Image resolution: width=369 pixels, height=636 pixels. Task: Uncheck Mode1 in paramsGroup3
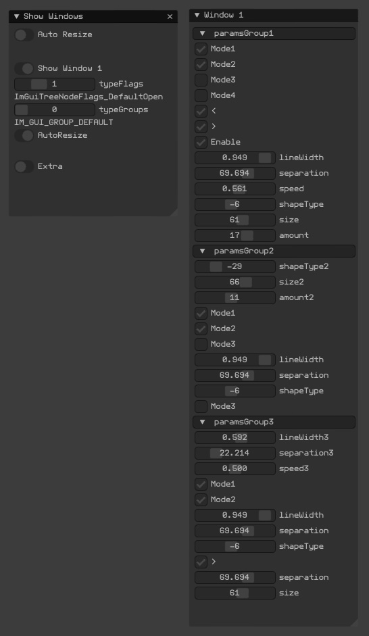pos(201,485)
